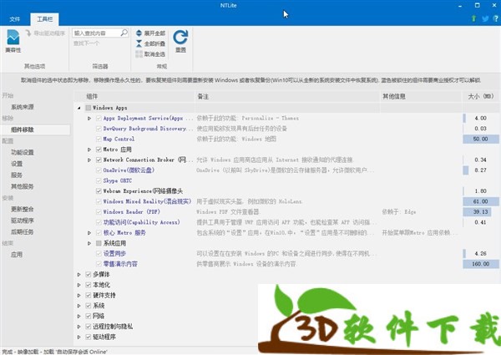The image size is (501, 355).
Task: Toggle the Windows Apps checkbox
Action: click(89, 108)
